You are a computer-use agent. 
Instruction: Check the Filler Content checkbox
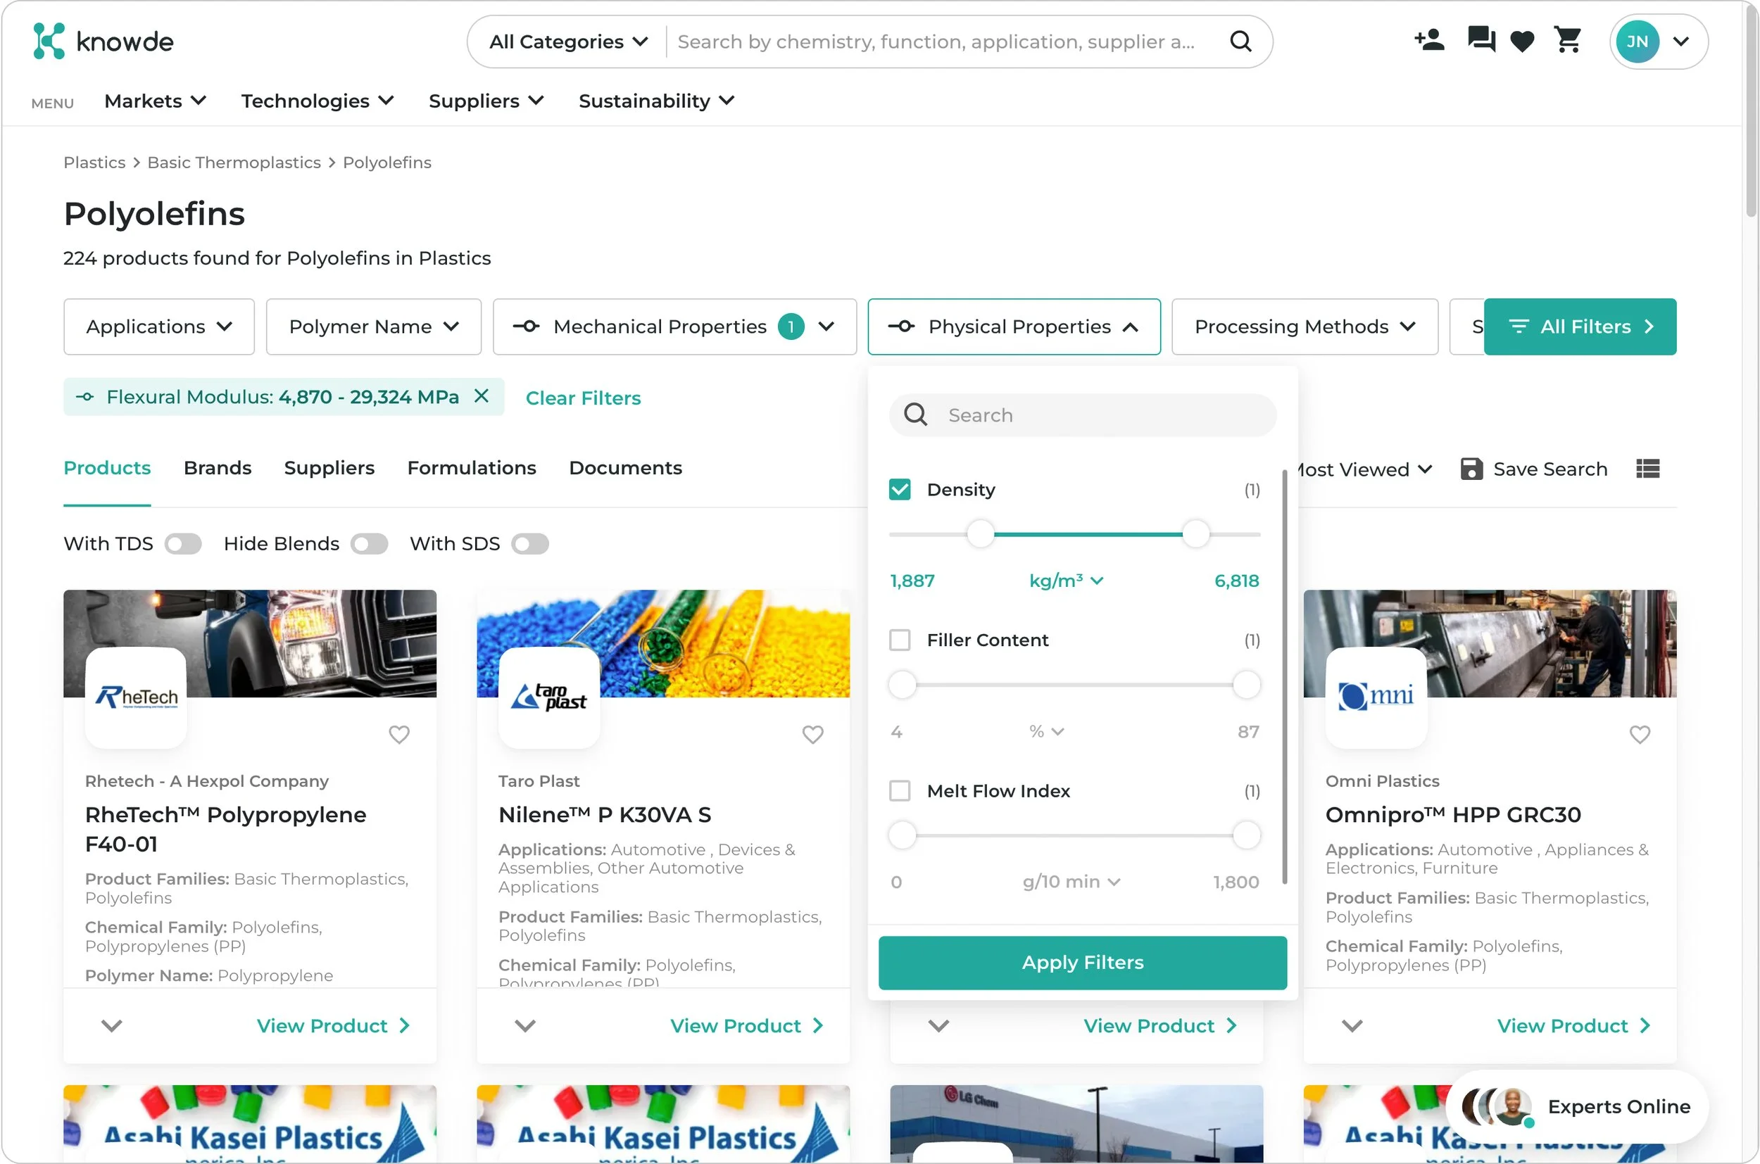tap(899, 640)
